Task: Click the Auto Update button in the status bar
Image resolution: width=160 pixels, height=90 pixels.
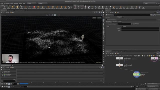Action: click(154, 89)
